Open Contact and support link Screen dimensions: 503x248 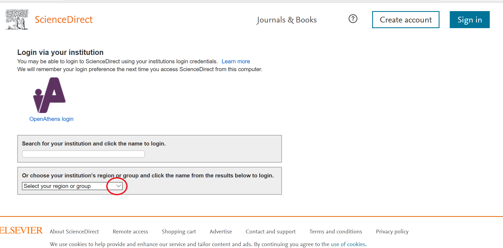point(271,232)
